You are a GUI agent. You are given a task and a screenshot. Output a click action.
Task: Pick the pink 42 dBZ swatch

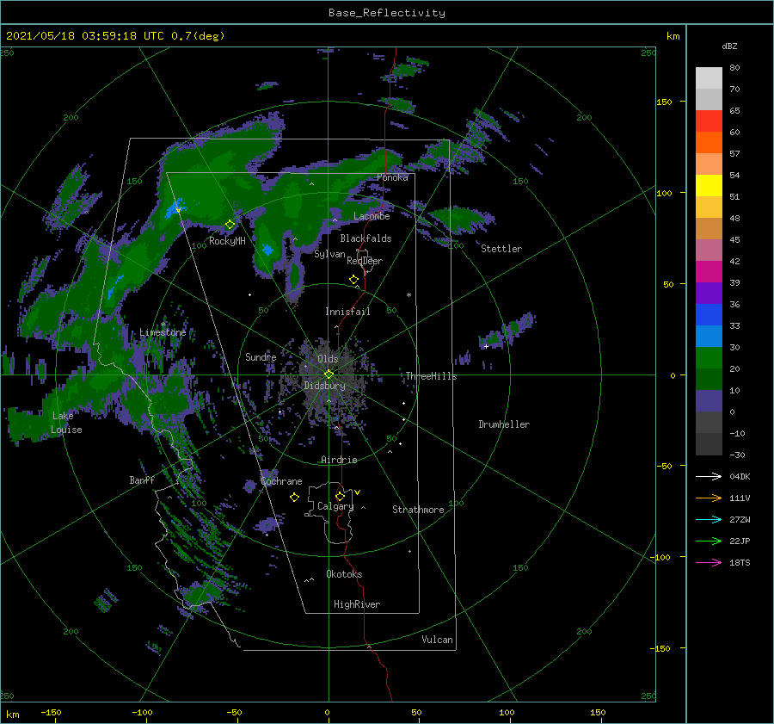click(x=709, y=251)
